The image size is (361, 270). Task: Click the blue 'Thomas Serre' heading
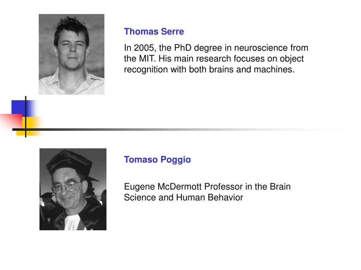point(154,31)
